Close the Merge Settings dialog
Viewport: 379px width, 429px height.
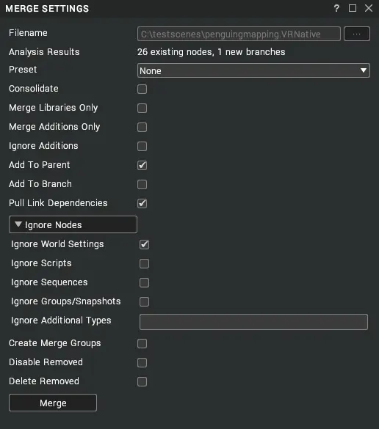click(369, 8)
